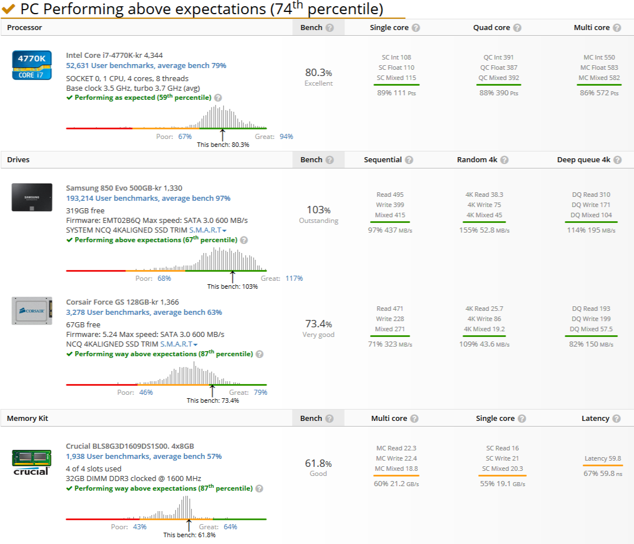Click Corsair benchmark distribution histogram
This screenshot has width=634, height=544.
[166, 373]
